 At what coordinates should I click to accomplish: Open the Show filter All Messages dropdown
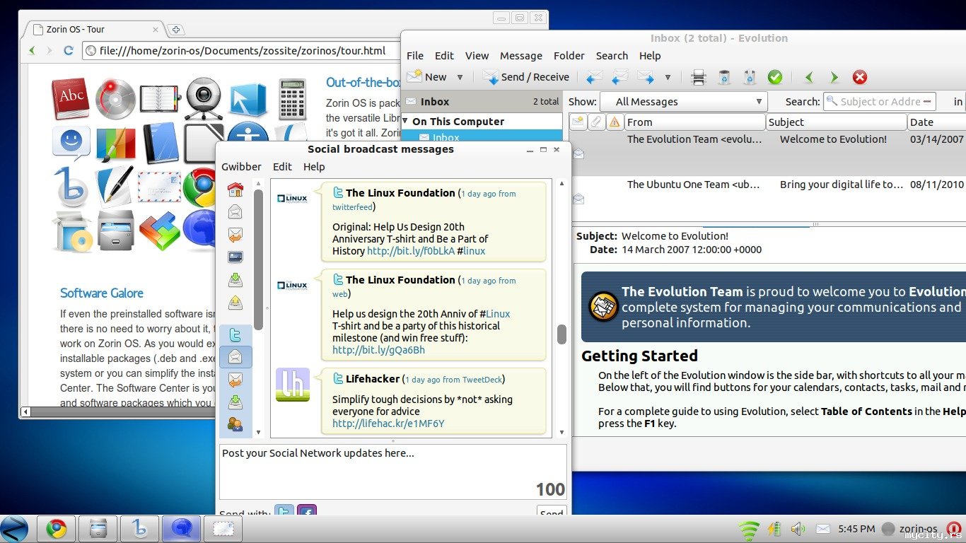coord(683,102)
